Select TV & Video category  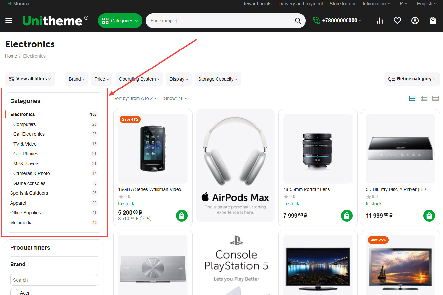25,144
